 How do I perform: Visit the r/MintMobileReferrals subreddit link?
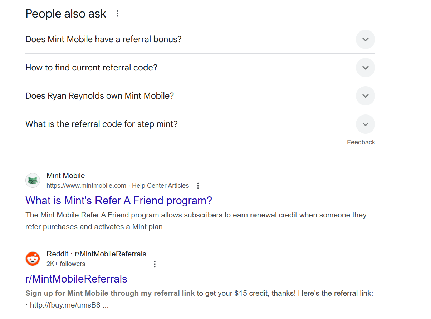tap(76, 279)
